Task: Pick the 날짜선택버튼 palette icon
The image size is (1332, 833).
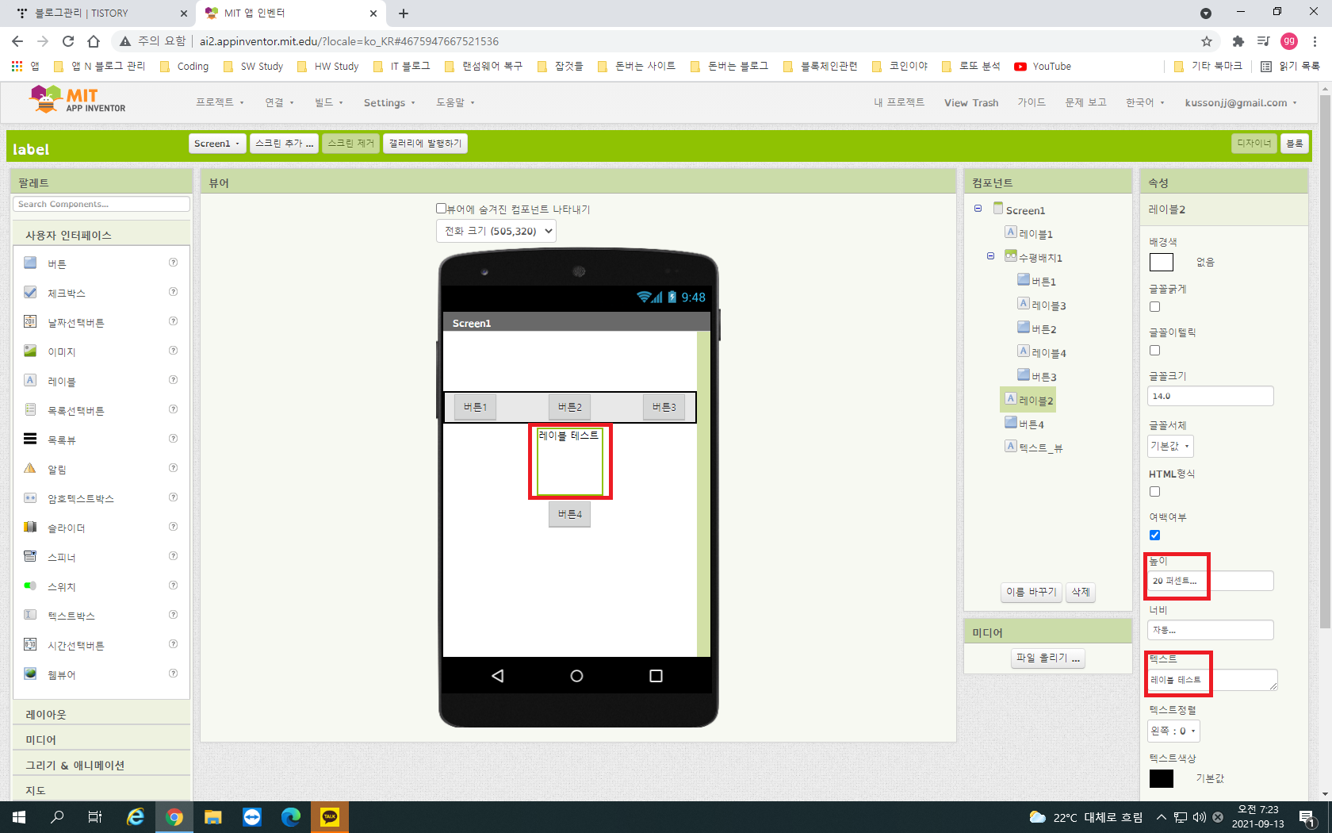Action: pos(30,321)
